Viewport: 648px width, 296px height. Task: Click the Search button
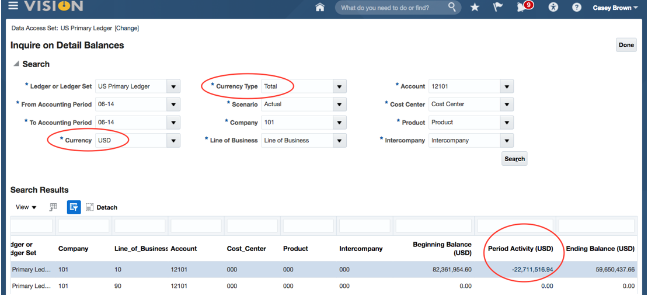coord(514,159)
